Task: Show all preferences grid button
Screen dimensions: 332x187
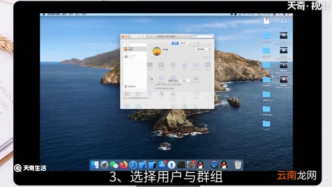Action: (143, 37)
